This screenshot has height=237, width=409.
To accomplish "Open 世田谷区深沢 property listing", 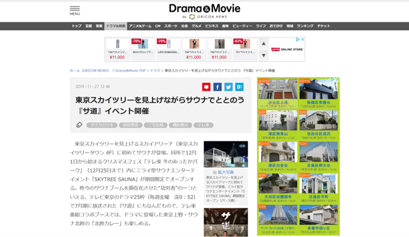I will point(319,125).
